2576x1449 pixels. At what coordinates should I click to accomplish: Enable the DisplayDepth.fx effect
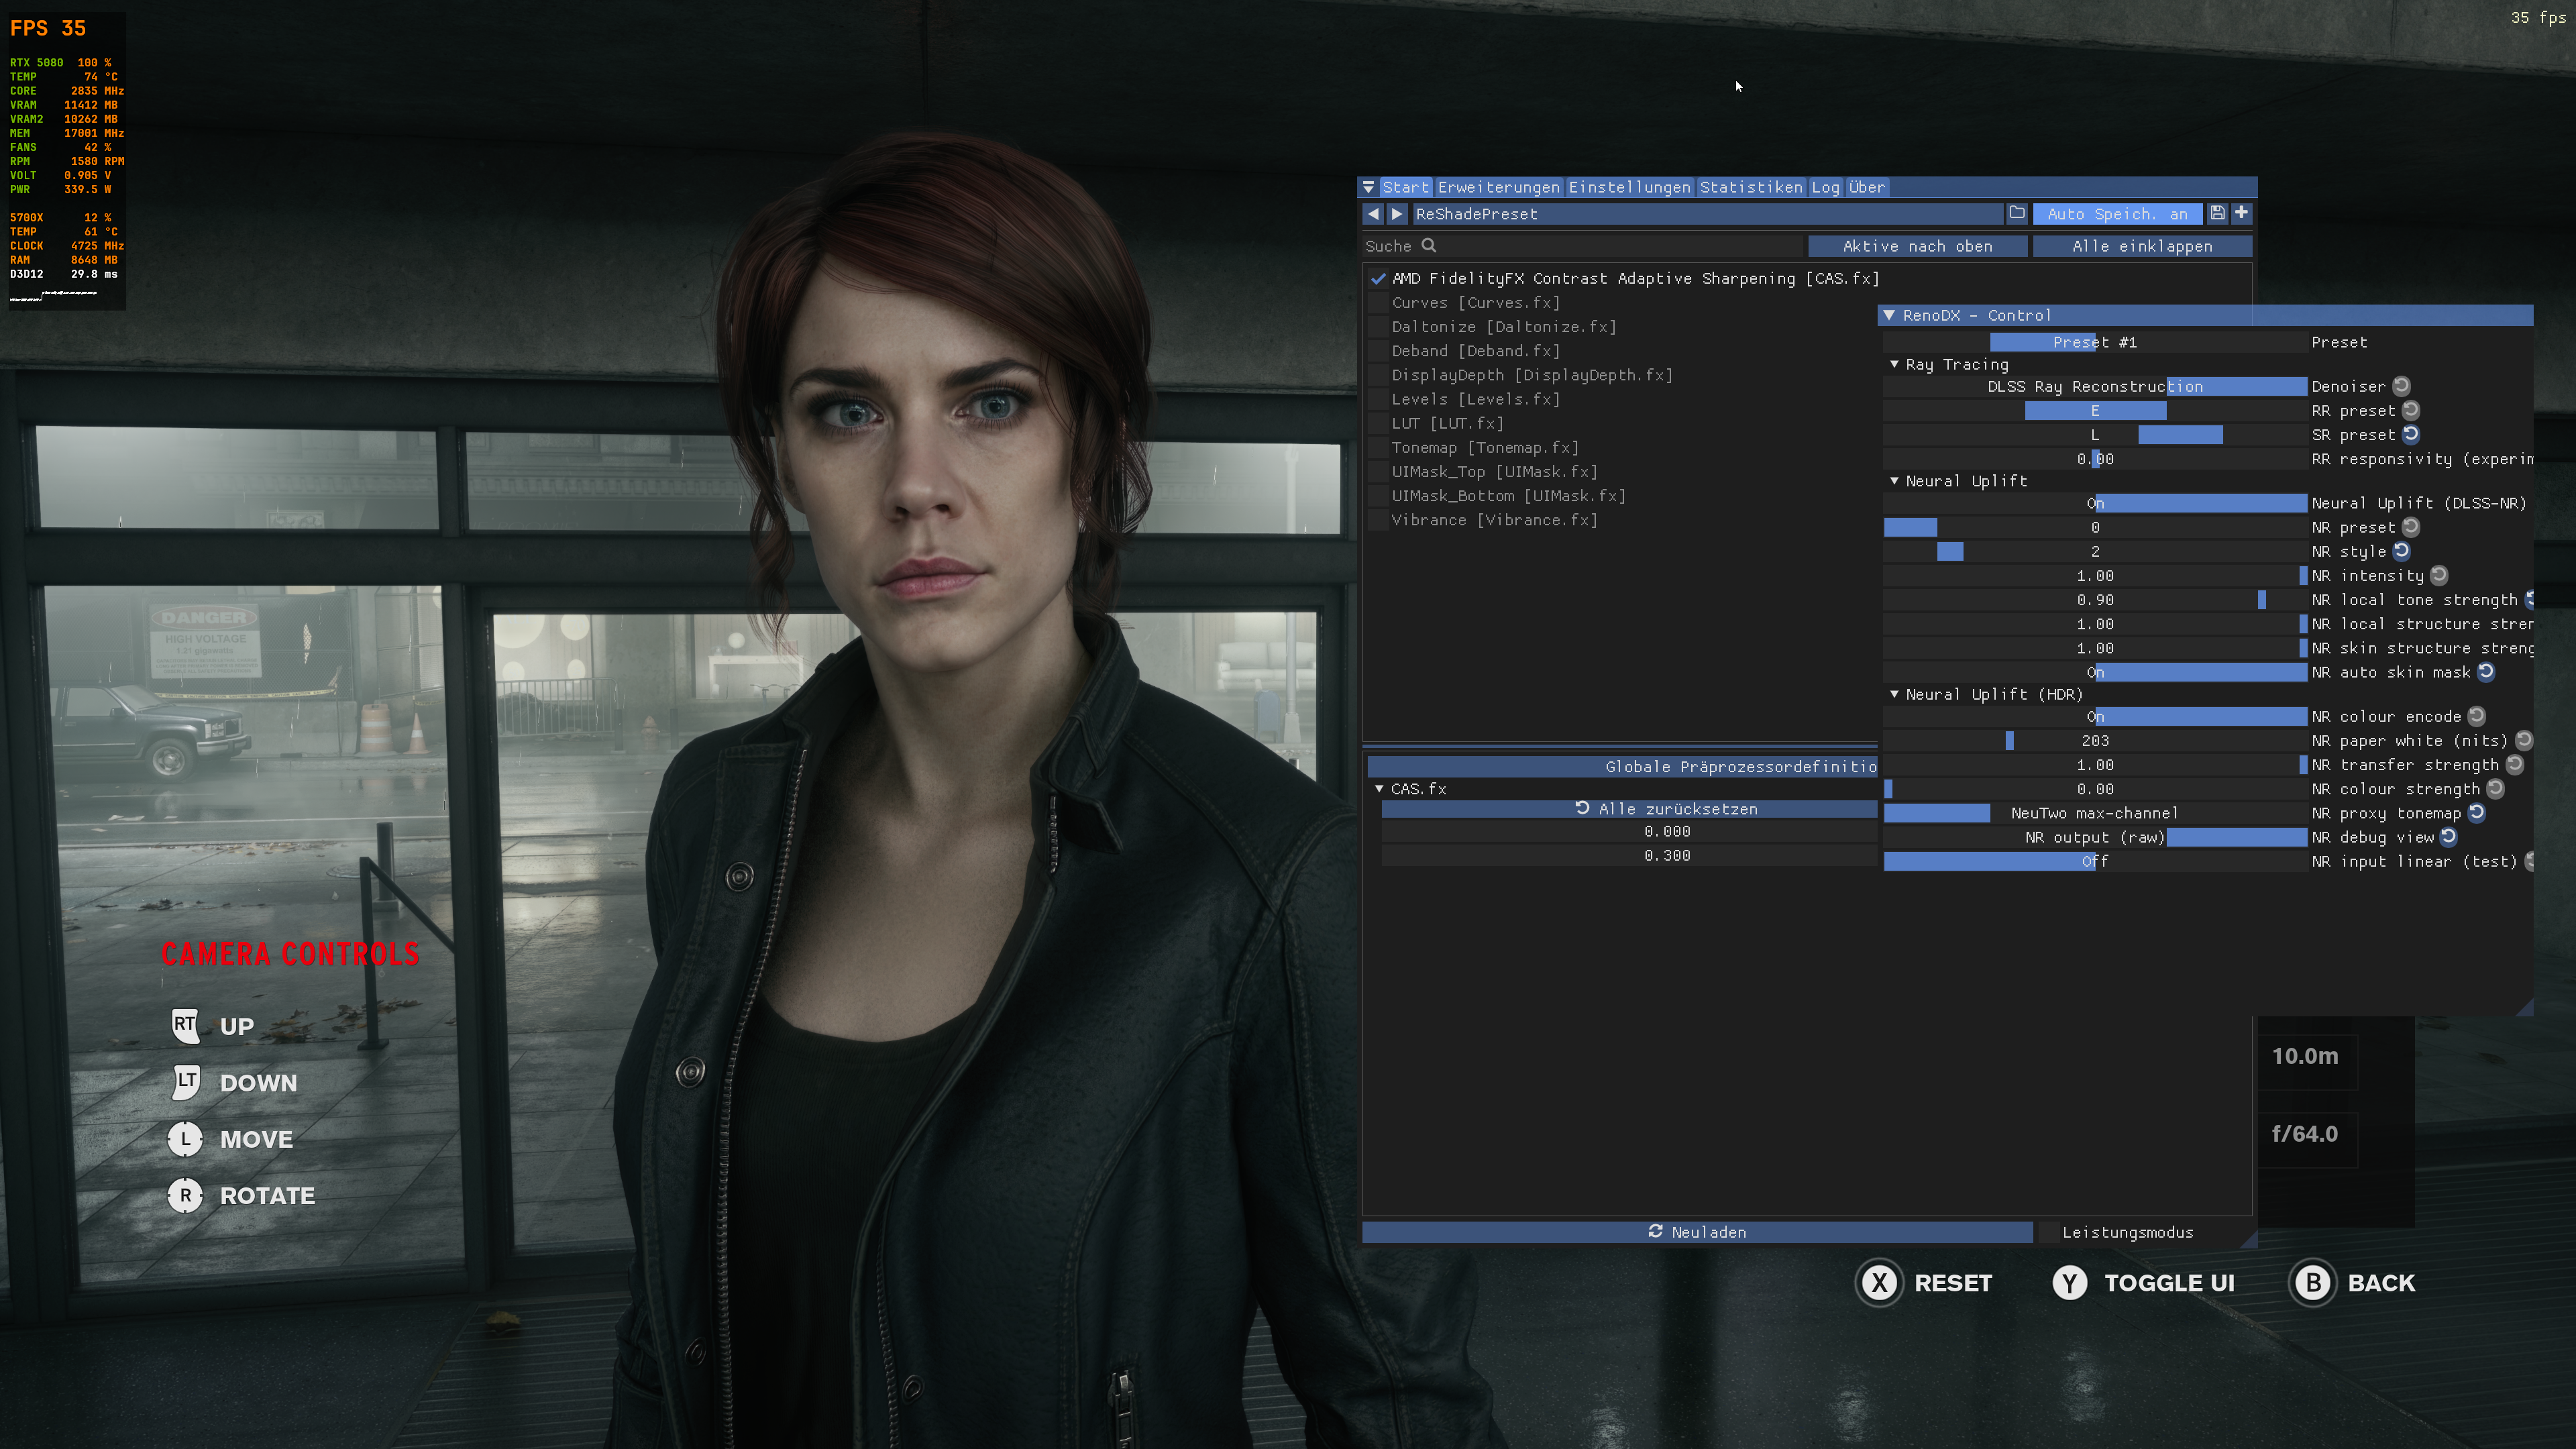tap(1378, 375)
